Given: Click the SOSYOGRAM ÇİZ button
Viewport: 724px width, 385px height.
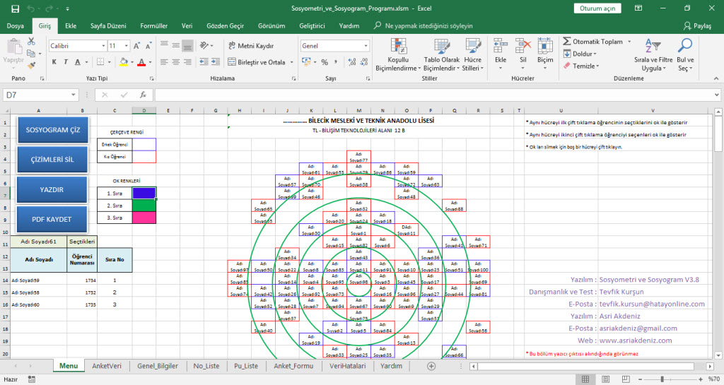Looking at the screenshot, I should click(52, 130).
